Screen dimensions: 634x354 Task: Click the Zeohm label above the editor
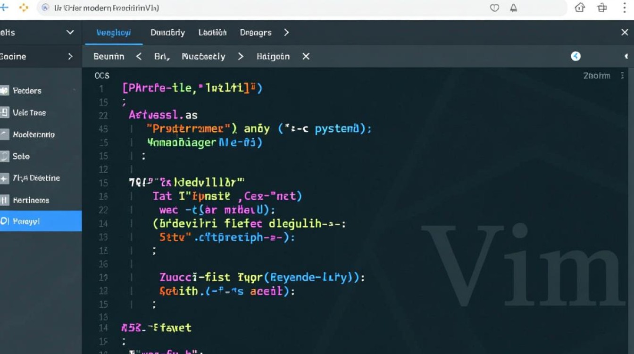coord(596,76)
